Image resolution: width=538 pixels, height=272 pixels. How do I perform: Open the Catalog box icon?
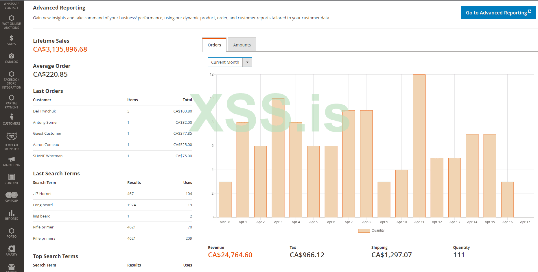[x=12, y=58]
